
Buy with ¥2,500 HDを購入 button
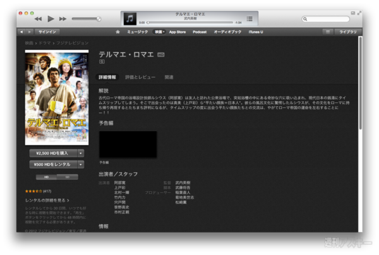54,153
